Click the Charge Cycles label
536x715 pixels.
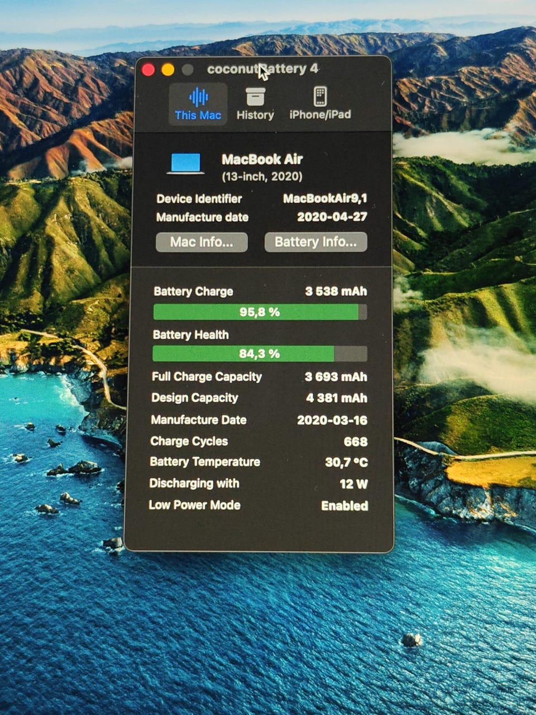pyautogui.click(x=189, y=441)
